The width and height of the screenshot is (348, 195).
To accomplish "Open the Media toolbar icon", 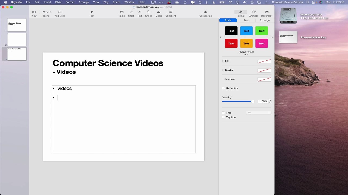I will point(159,12).
